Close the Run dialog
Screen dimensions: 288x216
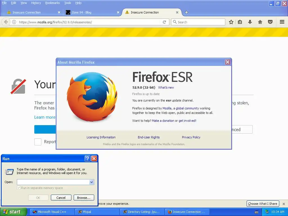(94, 158)
